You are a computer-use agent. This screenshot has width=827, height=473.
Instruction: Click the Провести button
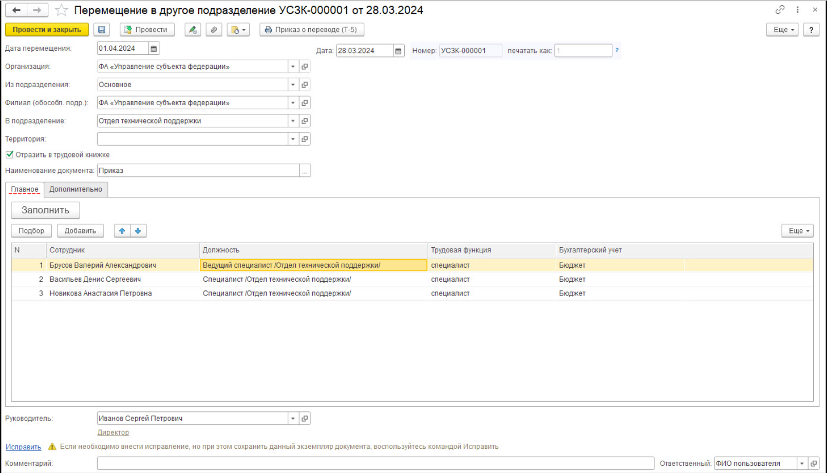[147, 30]
